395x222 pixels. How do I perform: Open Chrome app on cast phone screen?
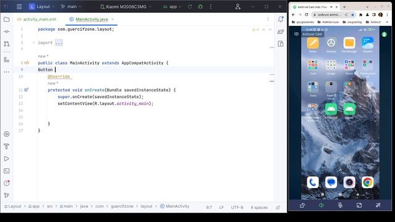coord(368,183)
